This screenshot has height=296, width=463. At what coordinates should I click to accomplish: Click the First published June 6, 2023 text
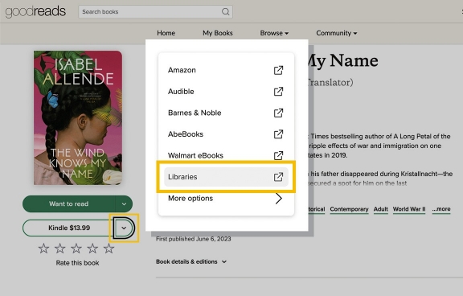pos(194,239)
